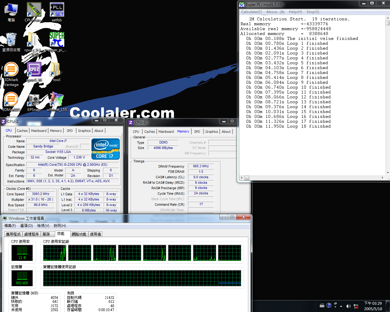Switch to CPU tab in right CPU-Z
This screenshot has width=390, height=312.
(136, 132)
